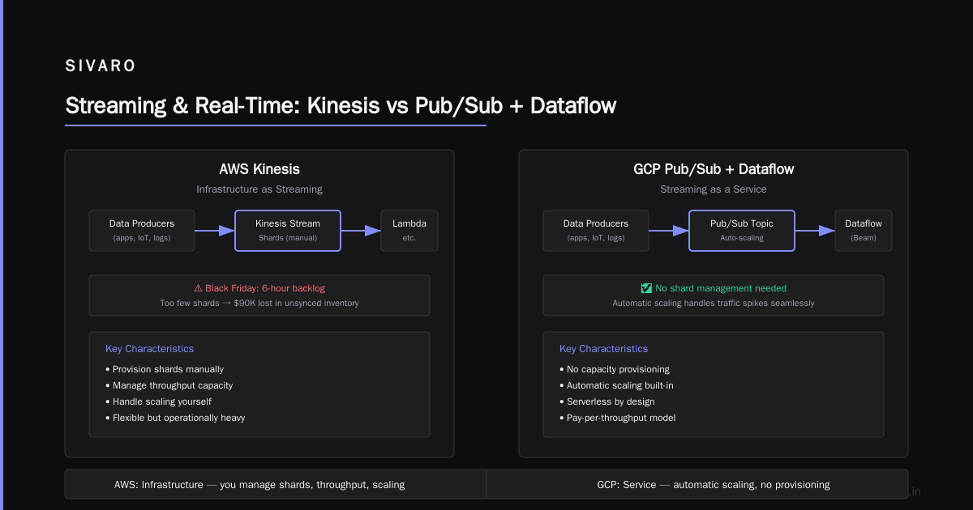Click the GCP Data Producers box
Viewport: 973px width, 510px height.
(x=596, y=231)
